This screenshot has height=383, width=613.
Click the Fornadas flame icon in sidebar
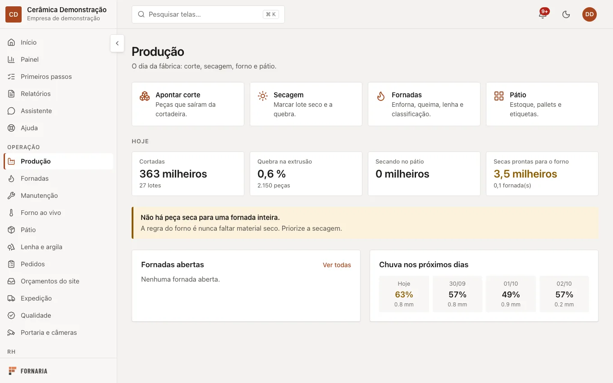coord(12,178)
